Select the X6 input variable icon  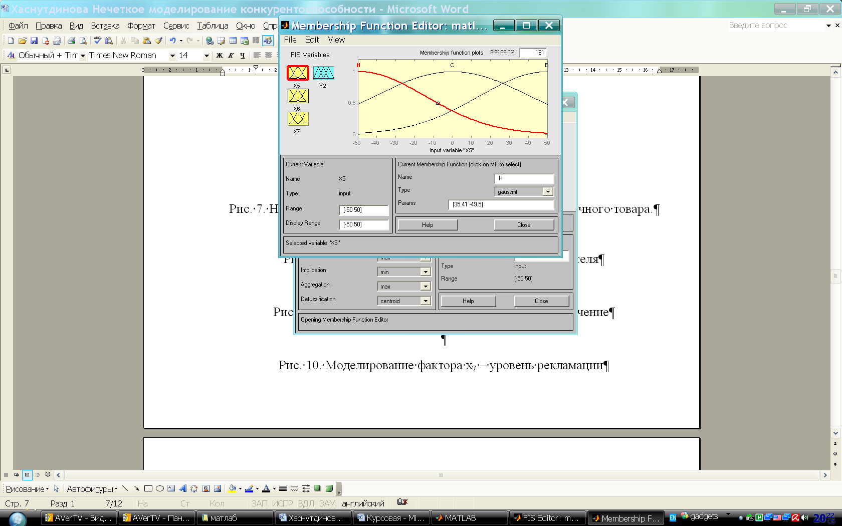pyautogui.click(x=298, y=96)
